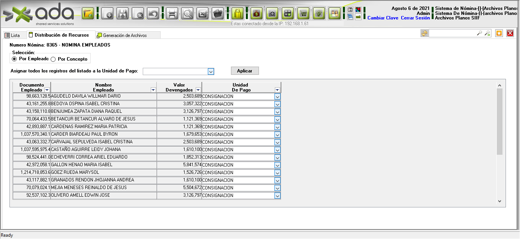Select the Por Empleado radio button

[x=14, y=59]
